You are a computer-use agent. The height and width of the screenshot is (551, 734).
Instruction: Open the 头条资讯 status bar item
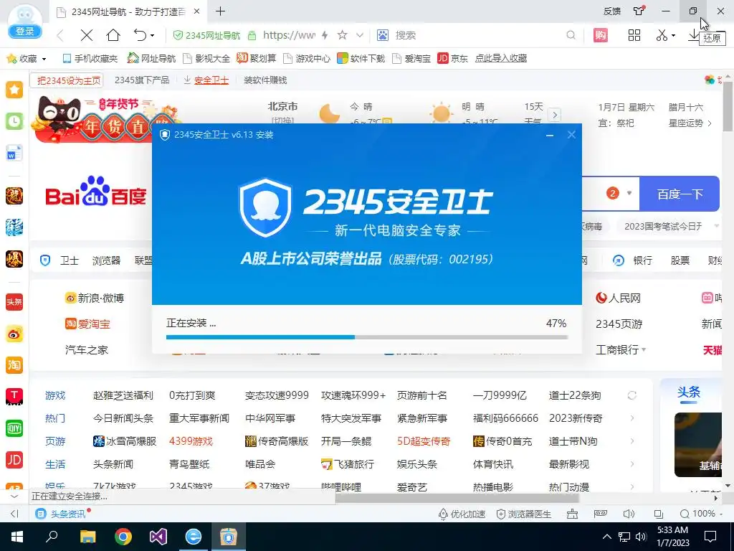62,514
